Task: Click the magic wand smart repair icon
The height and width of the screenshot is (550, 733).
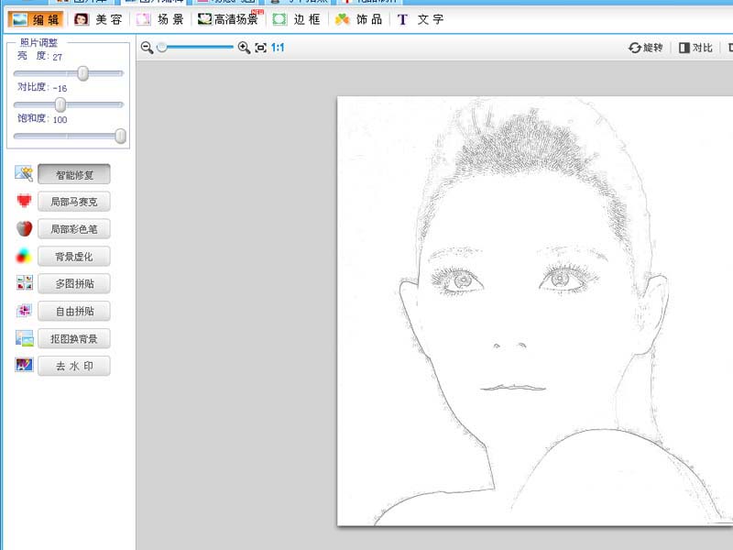Action: (24, 173)
